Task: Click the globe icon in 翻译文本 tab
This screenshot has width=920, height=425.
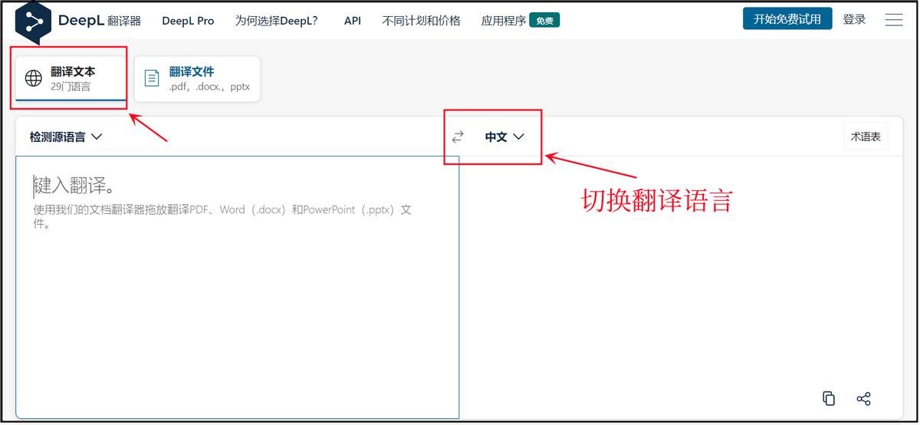Action: pos(34,78)
